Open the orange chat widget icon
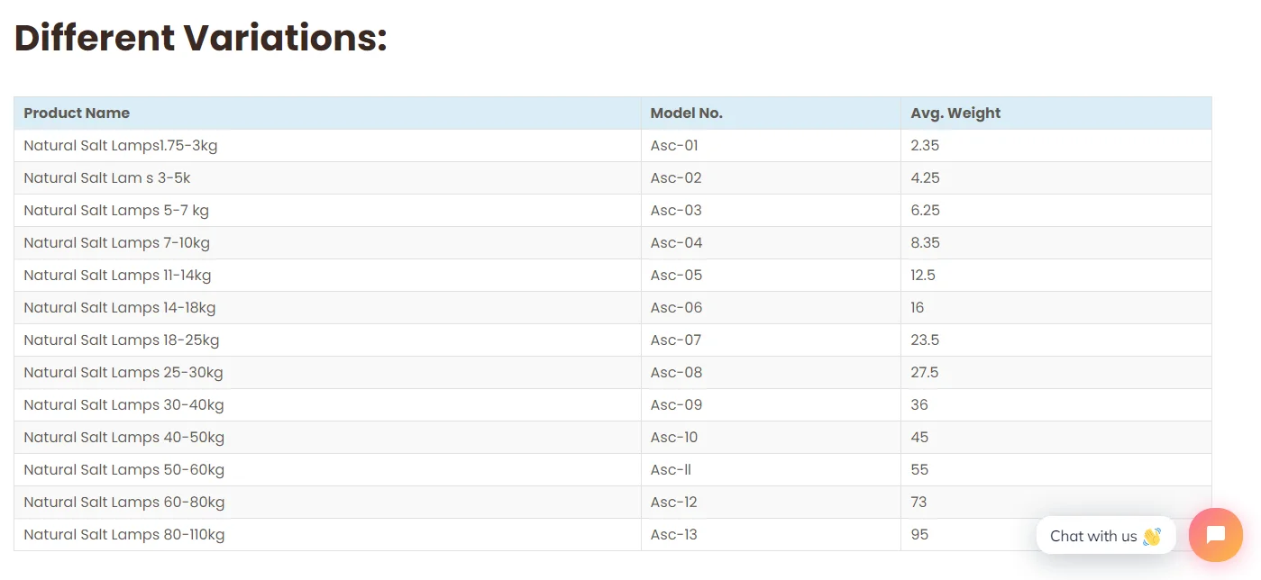The height and width of the screenshot is (580, 1261). (x=1215, y=535)
